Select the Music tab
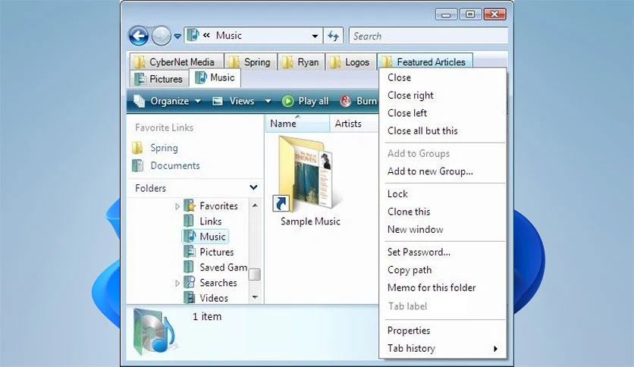The height and width of the screenshot is (367, 634). (215, 77)
